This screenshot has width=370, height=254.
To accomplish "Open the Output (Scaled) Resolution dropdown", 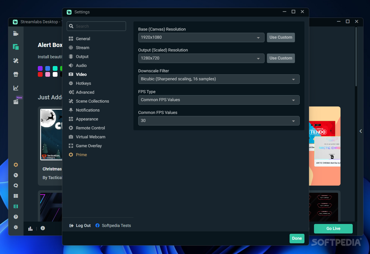I will tap(201, 58).
